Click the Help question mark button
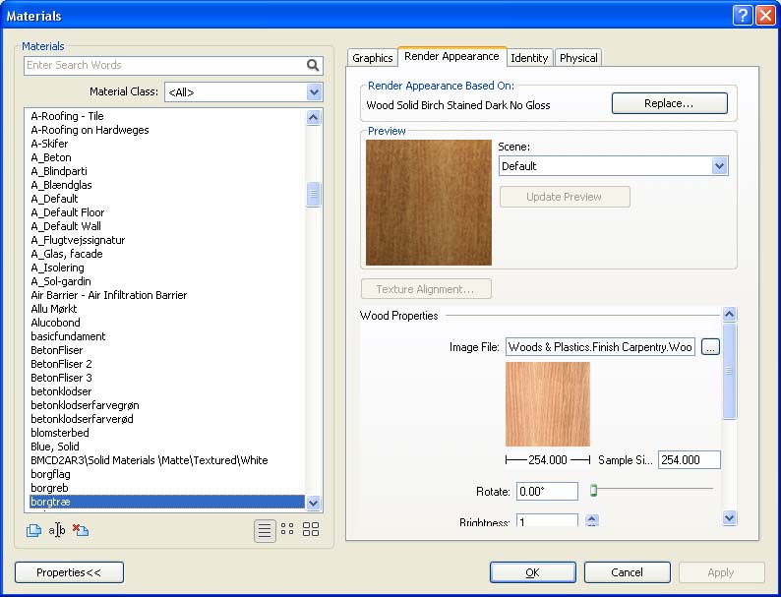 click(x=743, y=15)
